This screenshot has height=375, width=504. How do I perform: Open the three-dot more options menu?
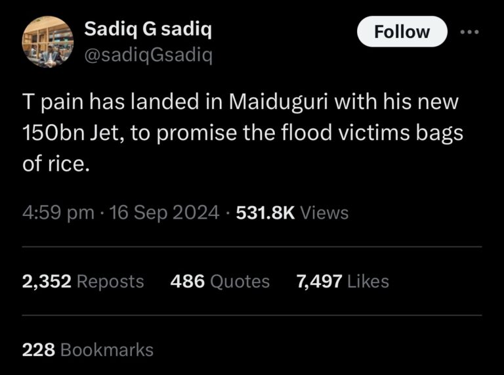tap(470, 32)
